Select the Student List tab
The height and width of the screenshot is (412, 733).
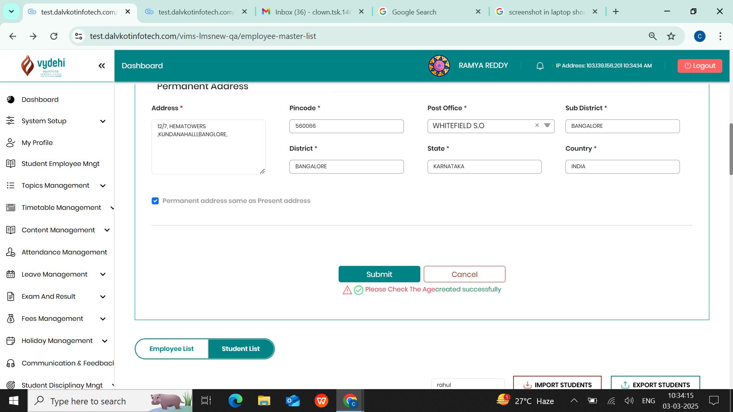coord(241,349)
